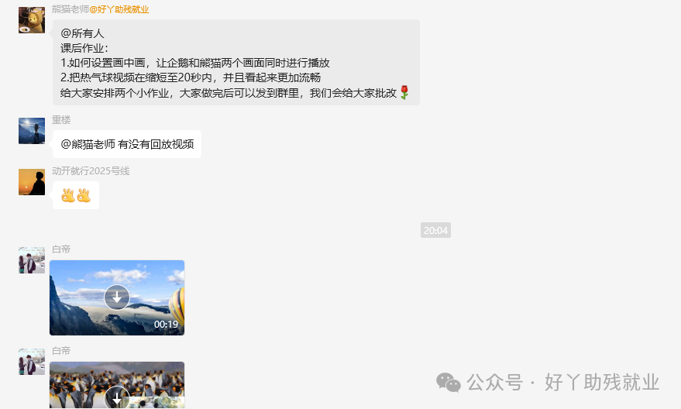Click the sender name 熊猫老师
Image resolution: width=681 pixels, height=409 pixels.
pos(71,9)
